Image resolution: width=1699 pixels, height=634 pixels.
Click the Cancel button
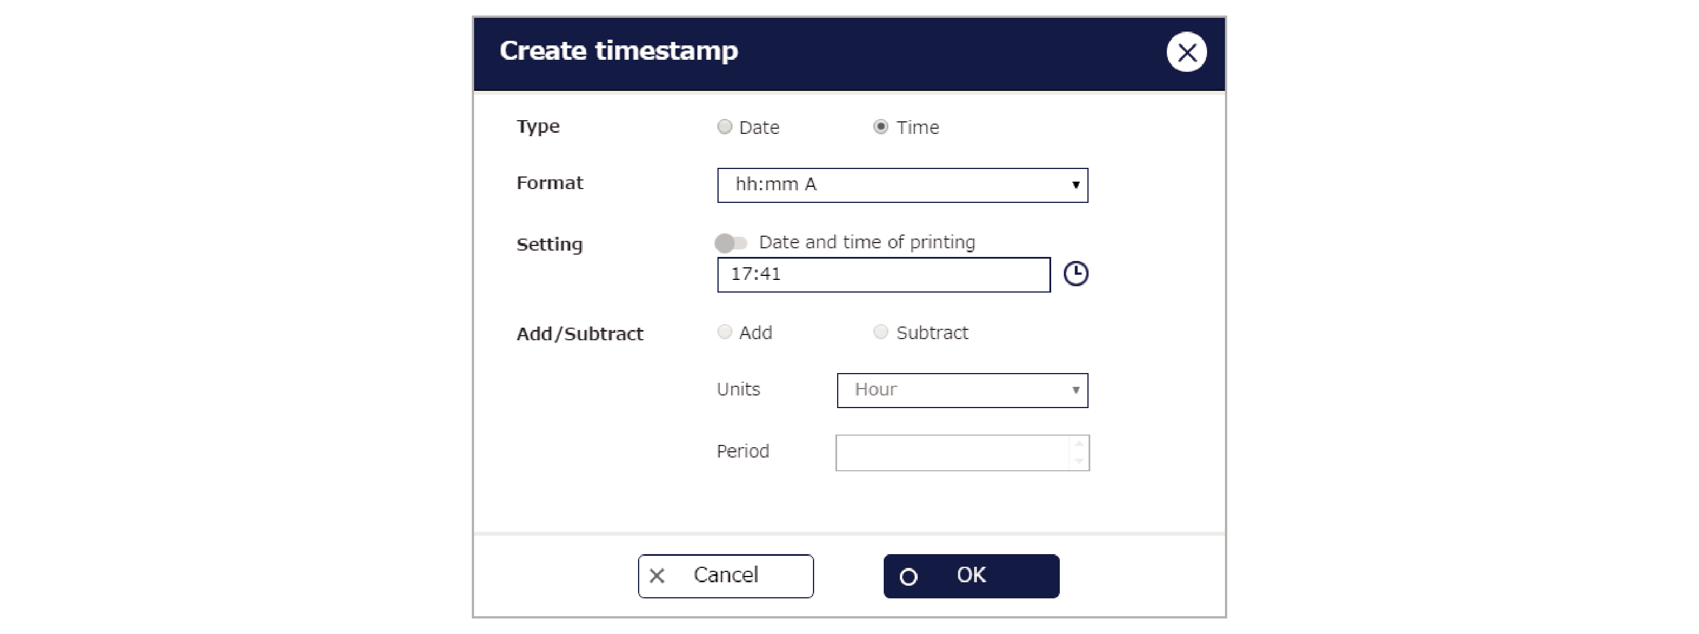click(x=720, y=574)
